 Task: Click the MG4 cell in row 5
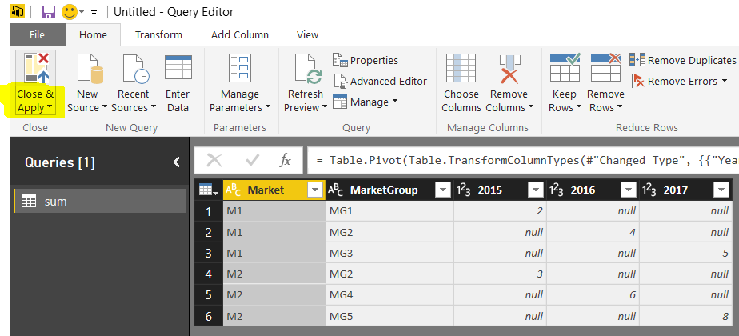pyautogui.click(x=389, y=295)
